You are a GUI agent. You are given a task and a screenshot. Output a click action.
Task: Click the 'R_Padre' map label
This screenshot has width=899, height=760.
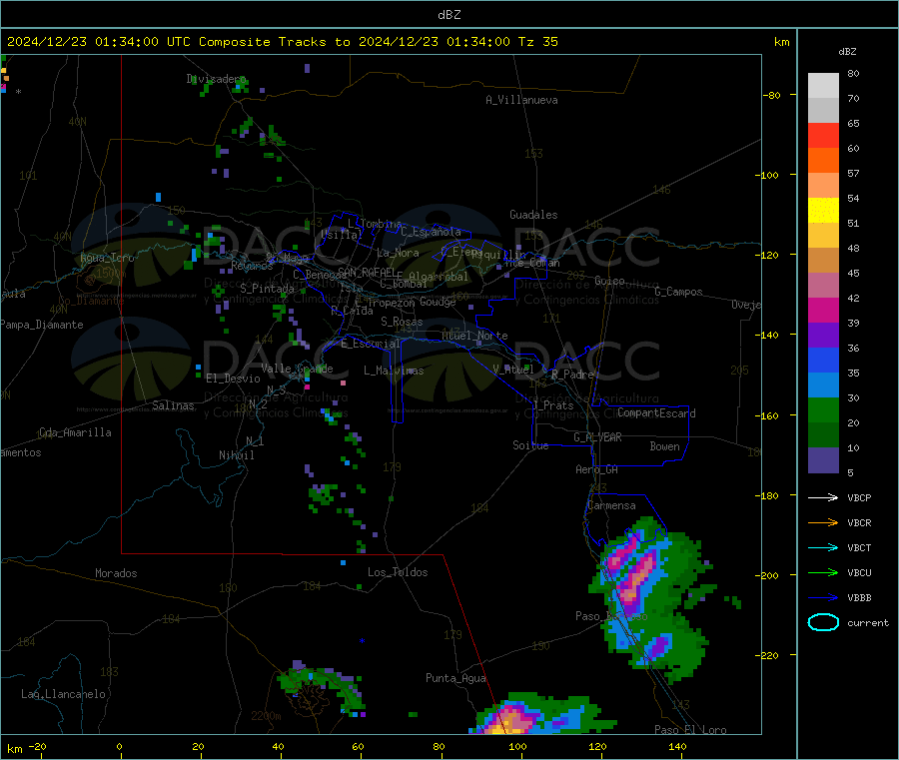(x=572, y=375)
